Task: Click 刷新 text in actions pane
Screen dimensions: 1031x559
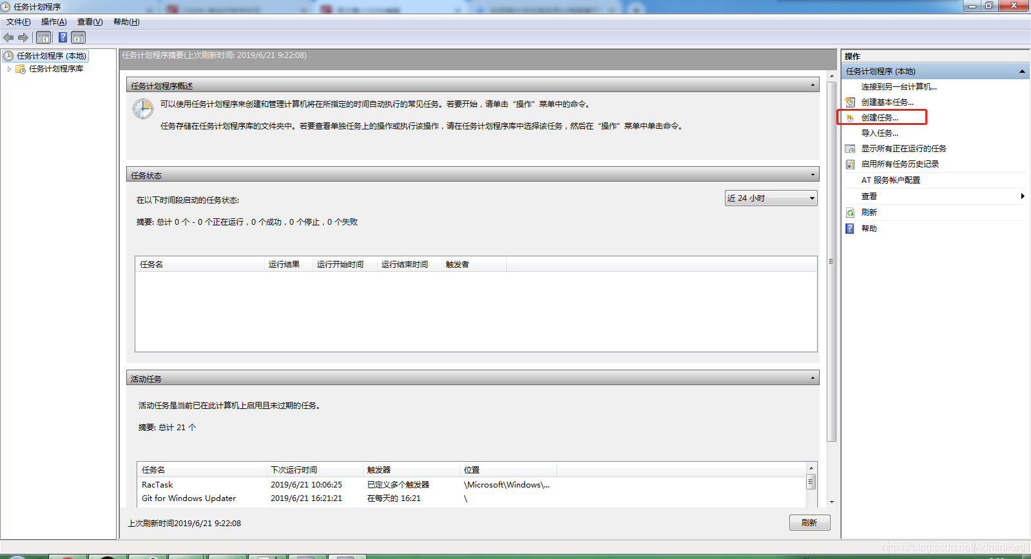Action: pyautogui.click(x=869, y=213)
